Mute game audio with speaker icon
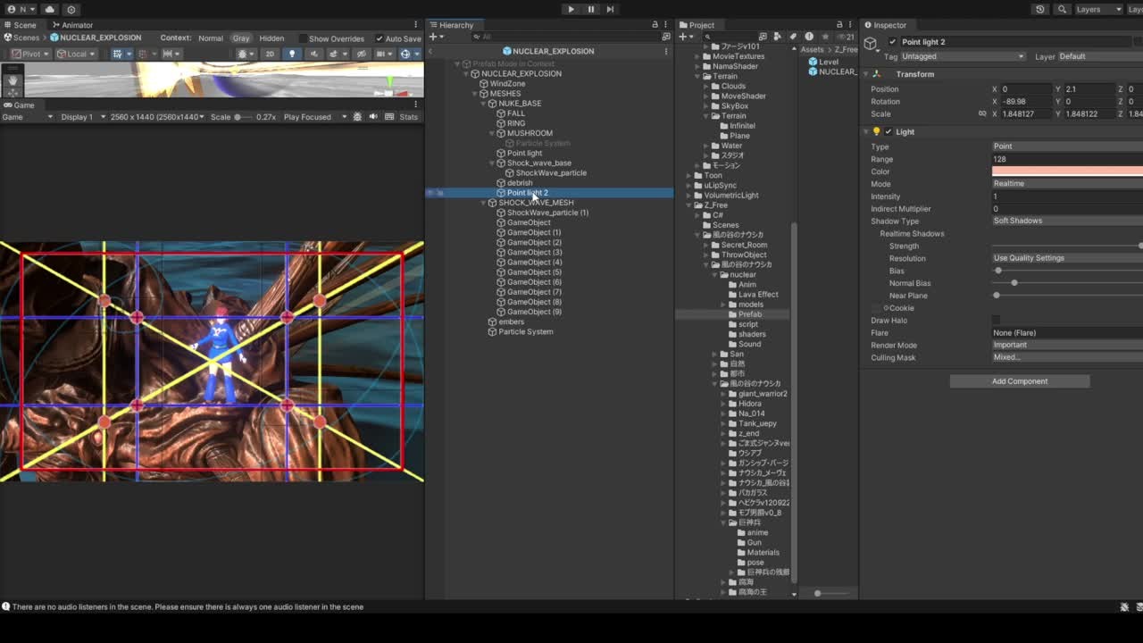This screenshot has height=643, width=1143. tap(373, 117)
